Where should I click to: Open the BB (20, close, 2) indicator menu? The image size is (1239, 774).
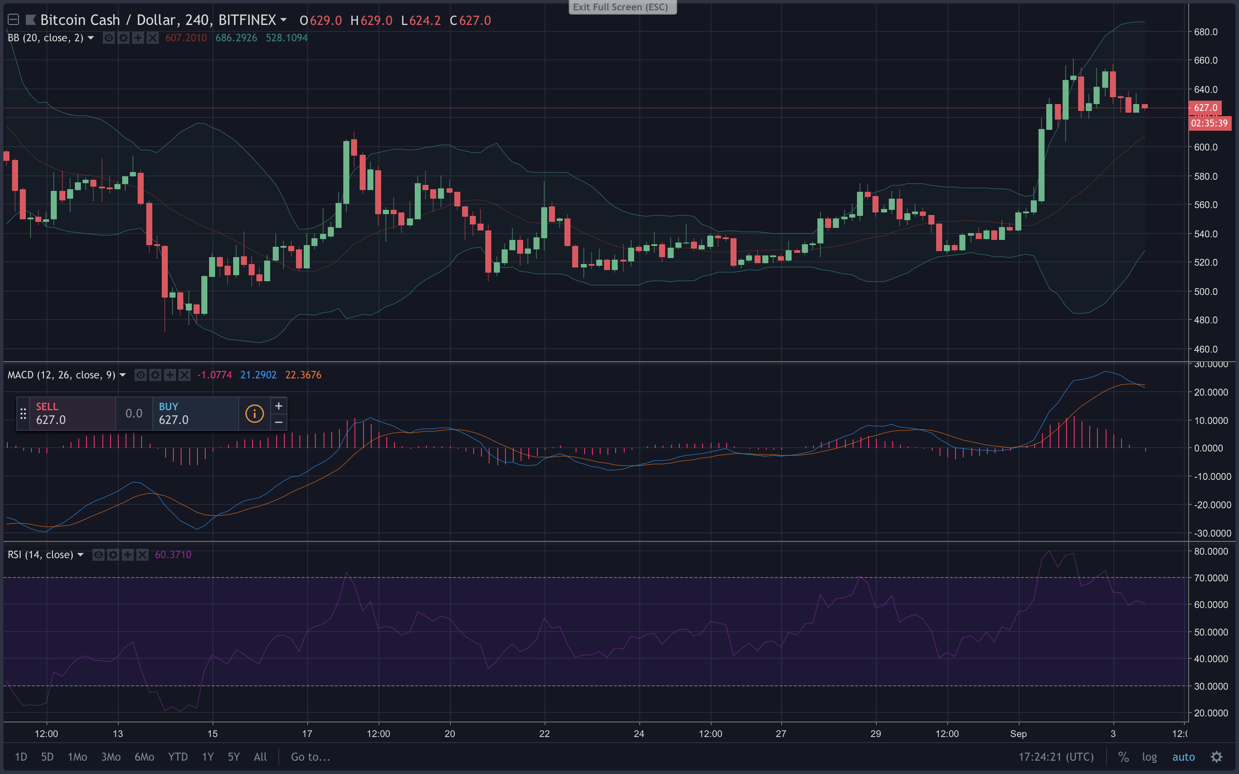(91, 38)
